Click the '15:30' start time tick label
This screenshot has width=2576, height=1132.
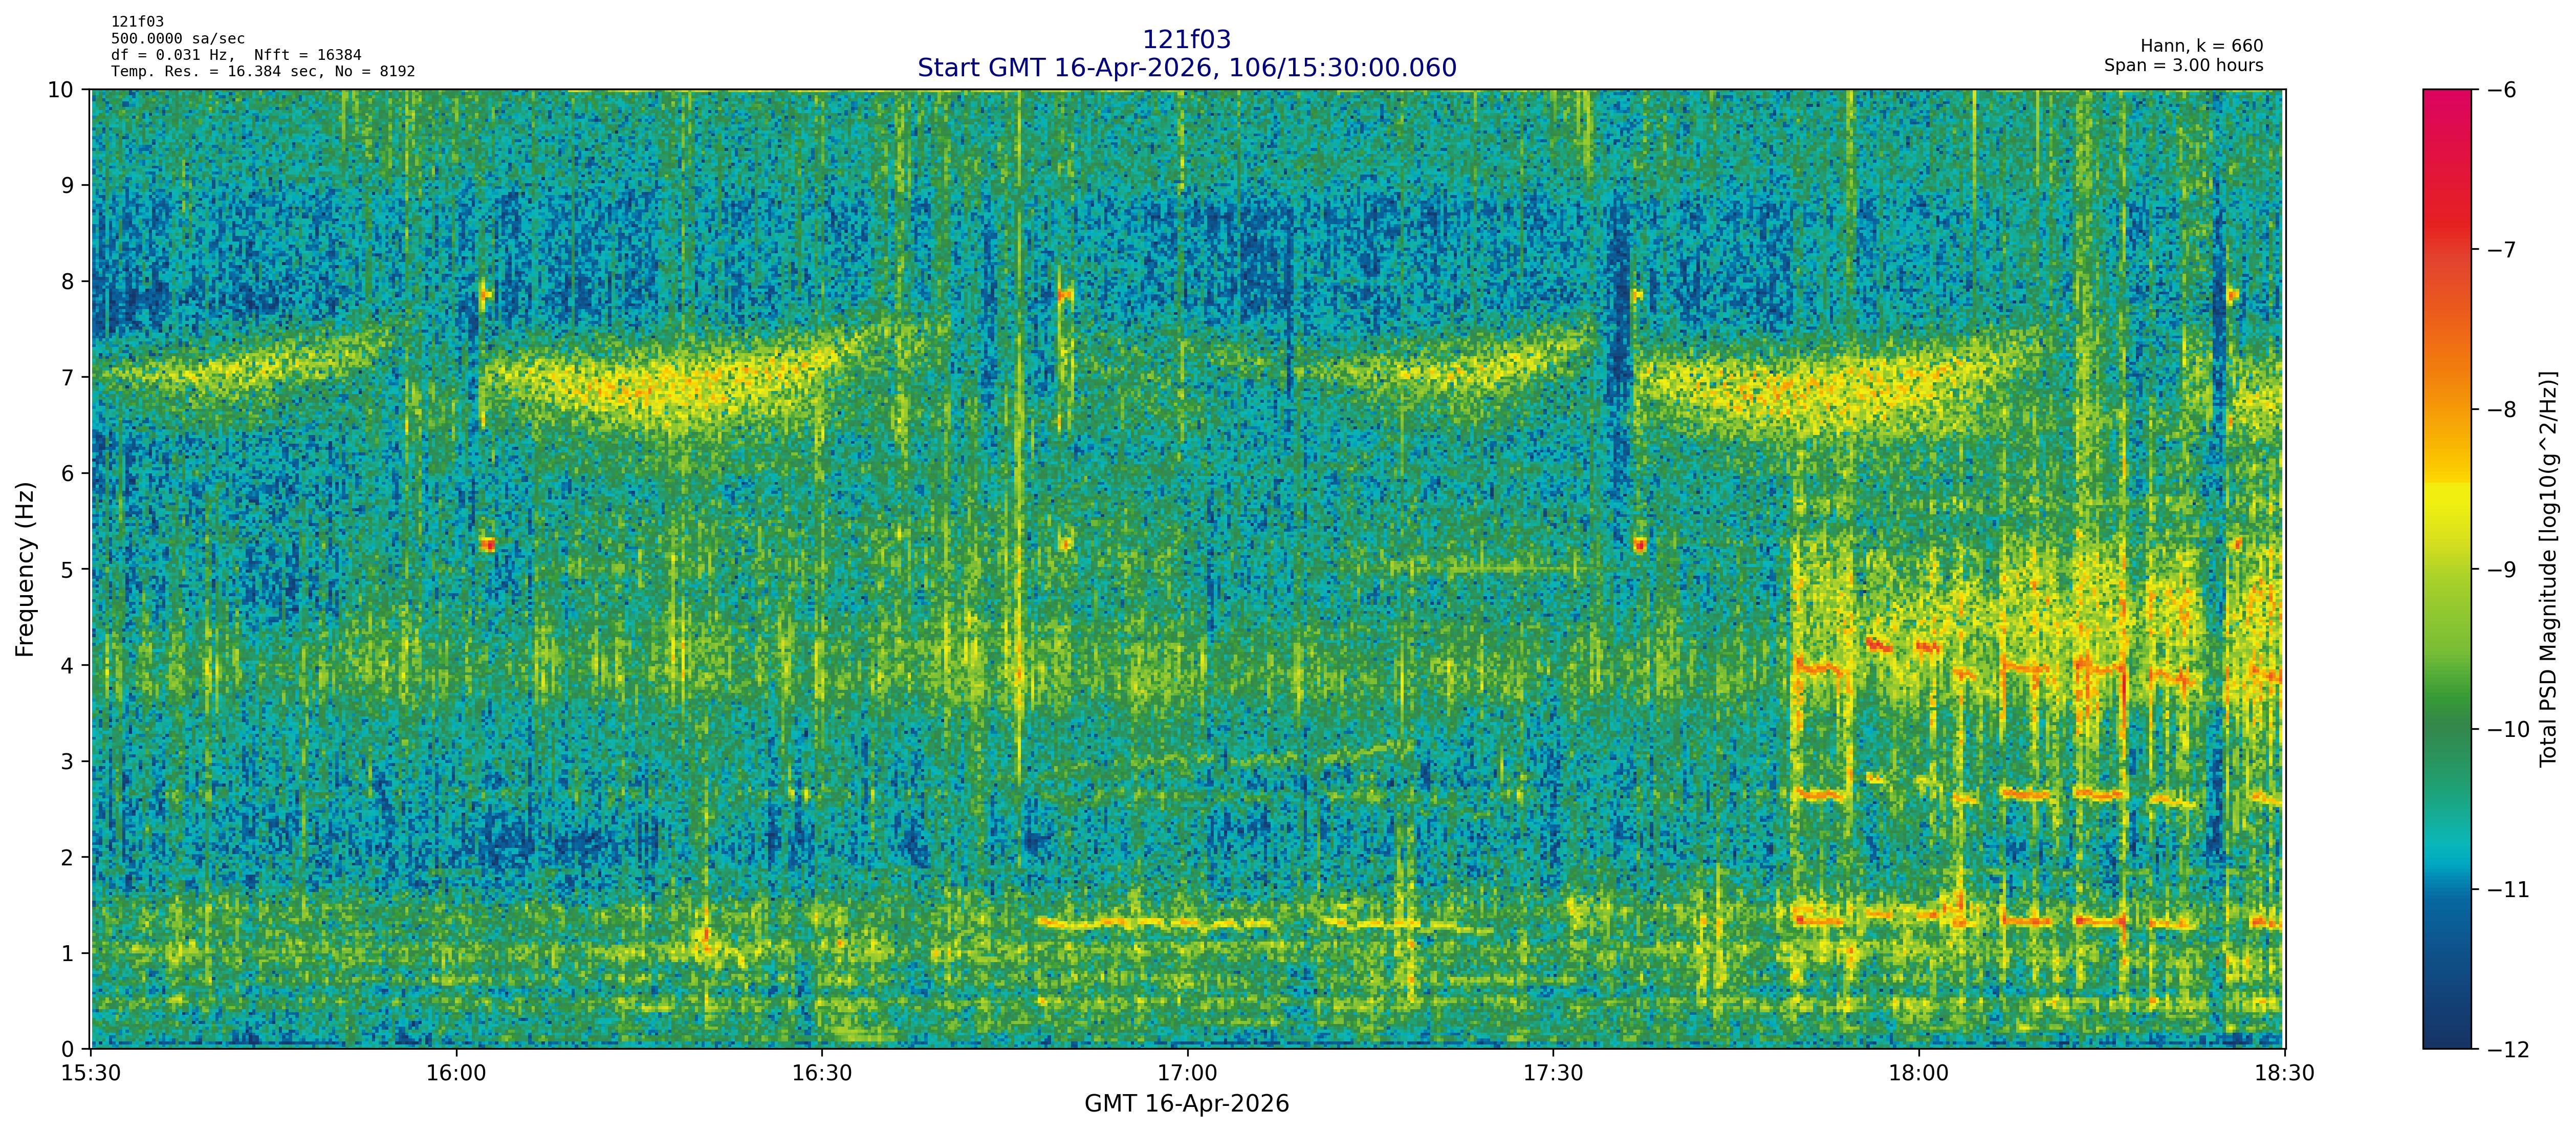pyautogui.click(x=91, y=1074)
